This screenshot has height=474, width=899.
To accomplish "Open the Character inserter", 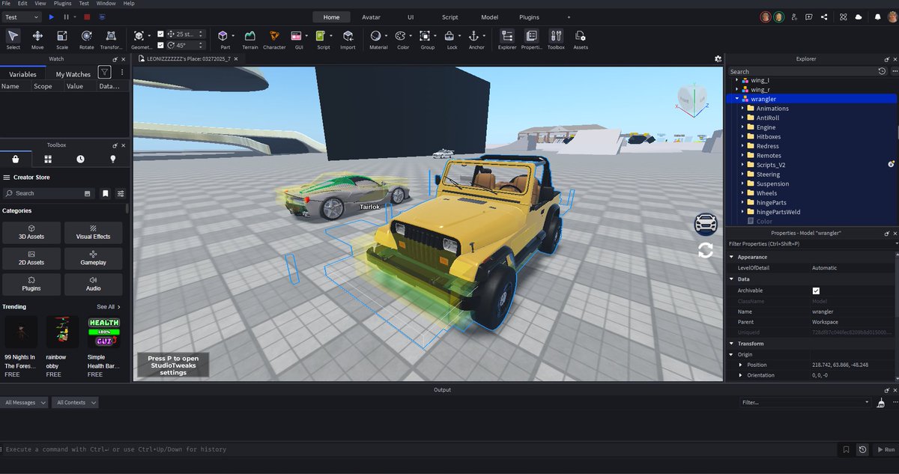I will (x=274, y=39).
